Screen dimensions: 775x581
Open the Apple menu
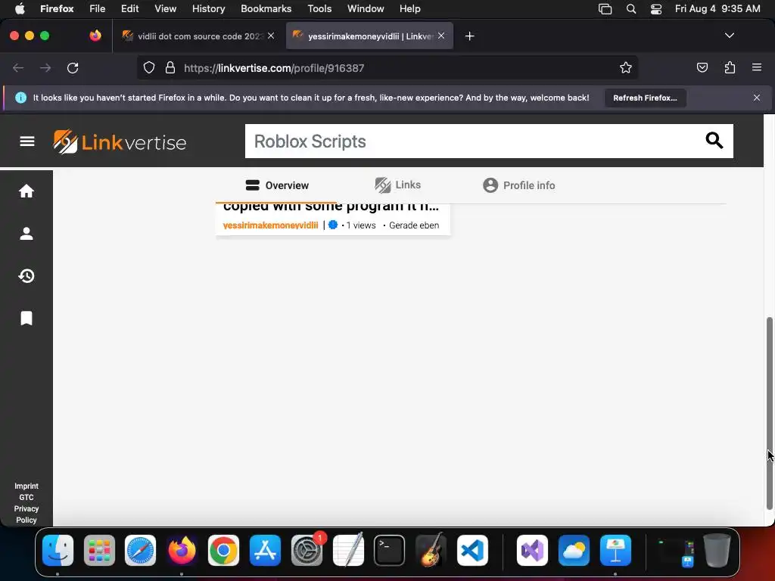pos(20,9)
